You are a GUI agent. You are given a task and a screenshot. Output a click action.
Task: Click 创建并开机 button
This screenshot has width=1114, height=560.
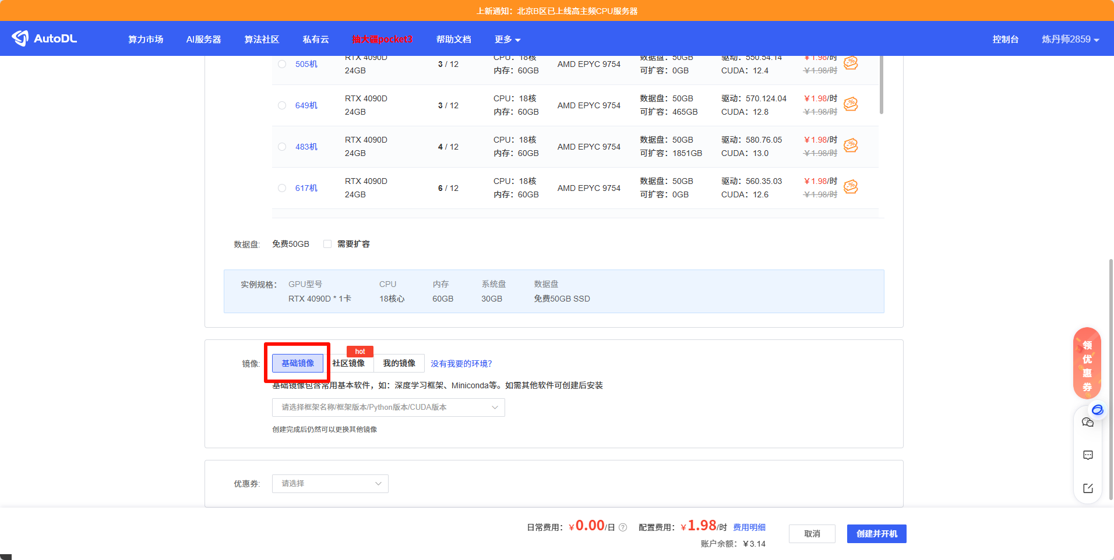877,534
